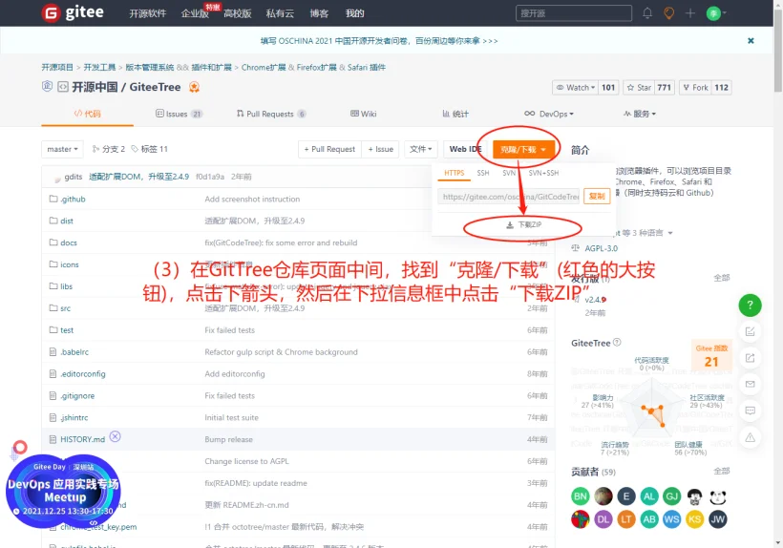Click the 企业版 nav menu item
The width and height of the screenshot is (783, 548).
(195, 13)
